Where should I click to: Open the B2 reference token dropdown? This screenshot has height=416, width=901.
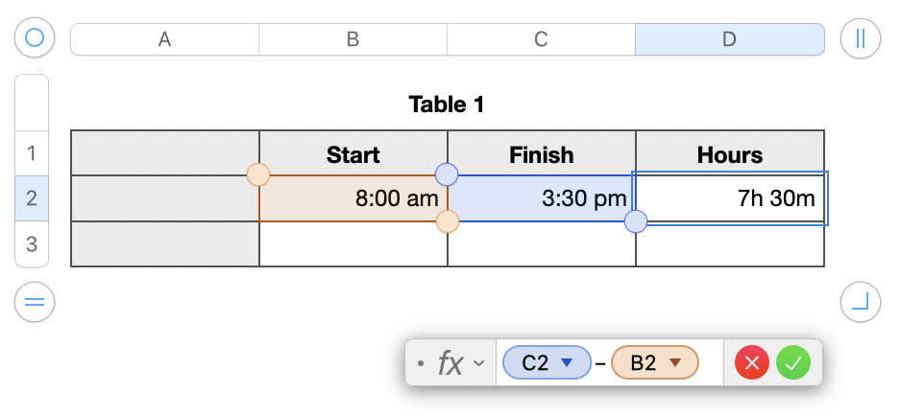point(675,363)
